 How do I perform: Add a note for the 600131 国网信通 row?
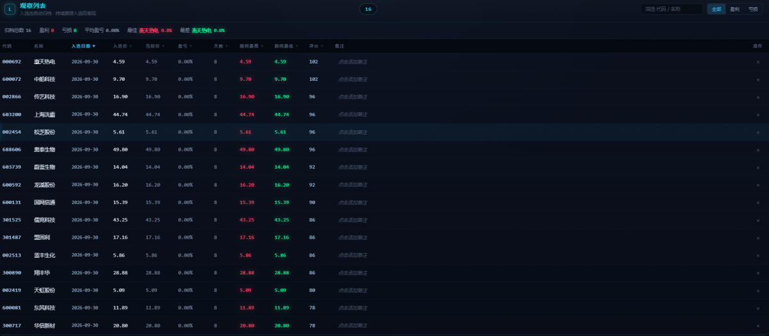coord(352,202)
